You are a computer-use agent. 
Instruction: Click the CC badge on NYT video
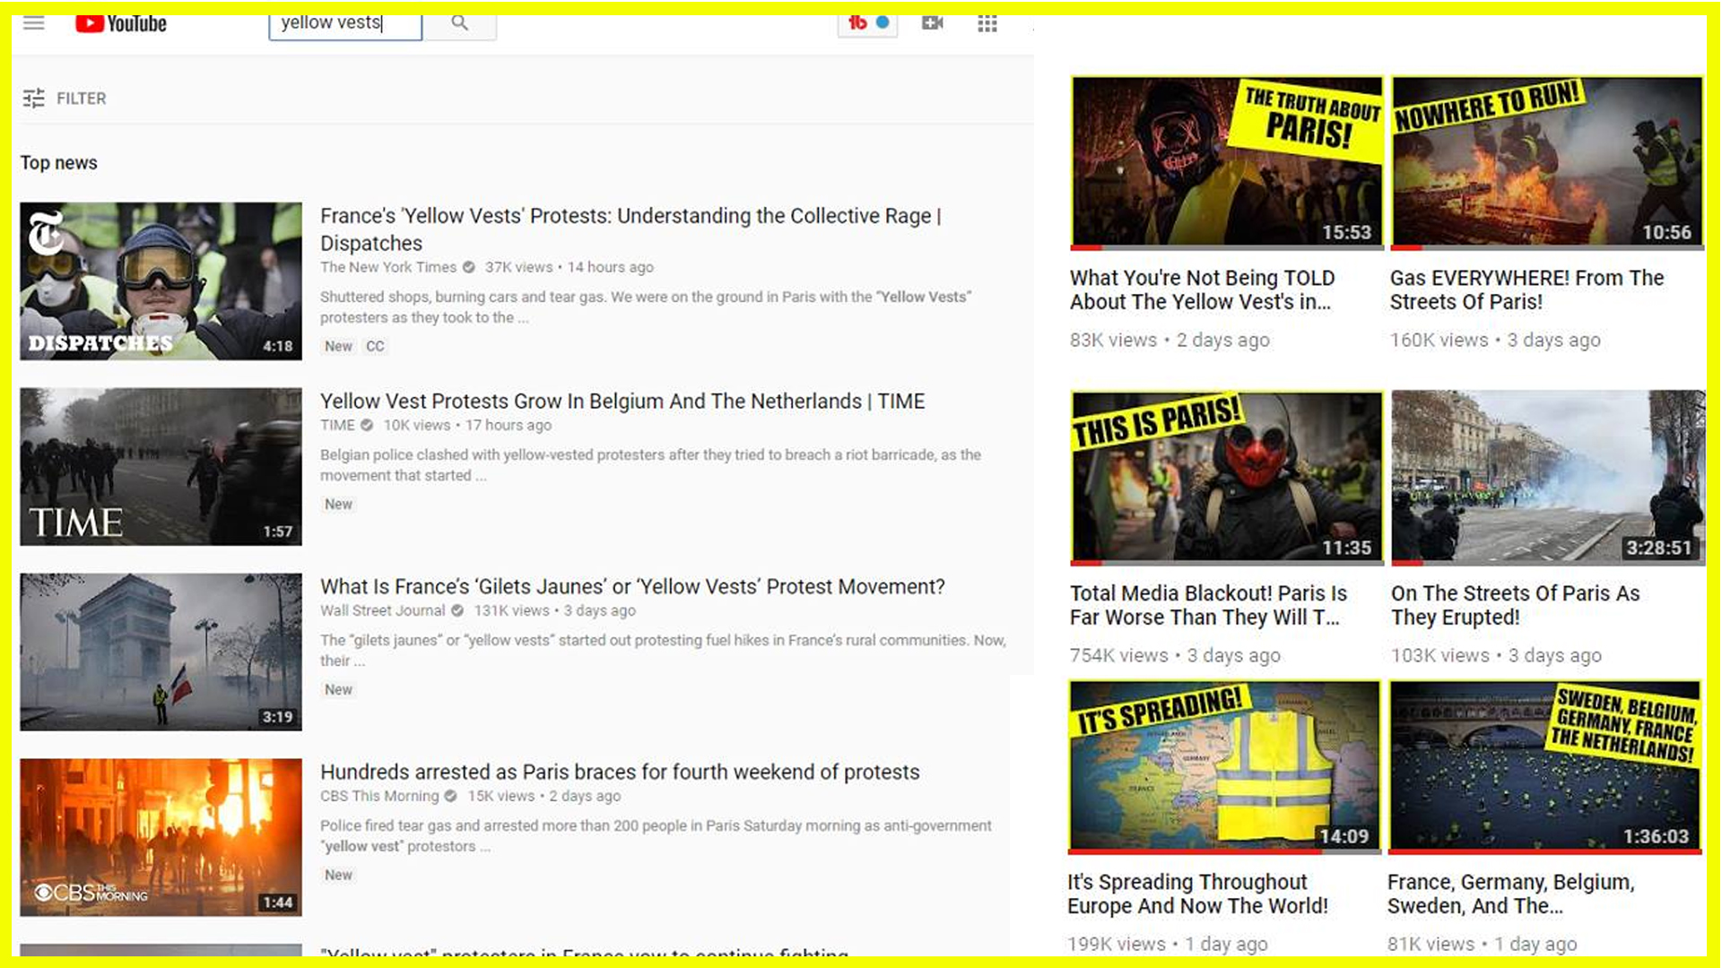(375, 346)
